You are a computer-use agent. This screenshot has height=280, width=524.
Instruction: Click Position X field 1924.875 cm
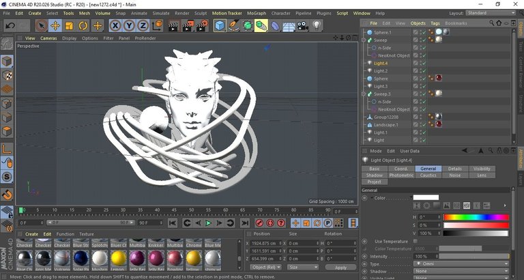pyautogui.click(x=265, y=243)
